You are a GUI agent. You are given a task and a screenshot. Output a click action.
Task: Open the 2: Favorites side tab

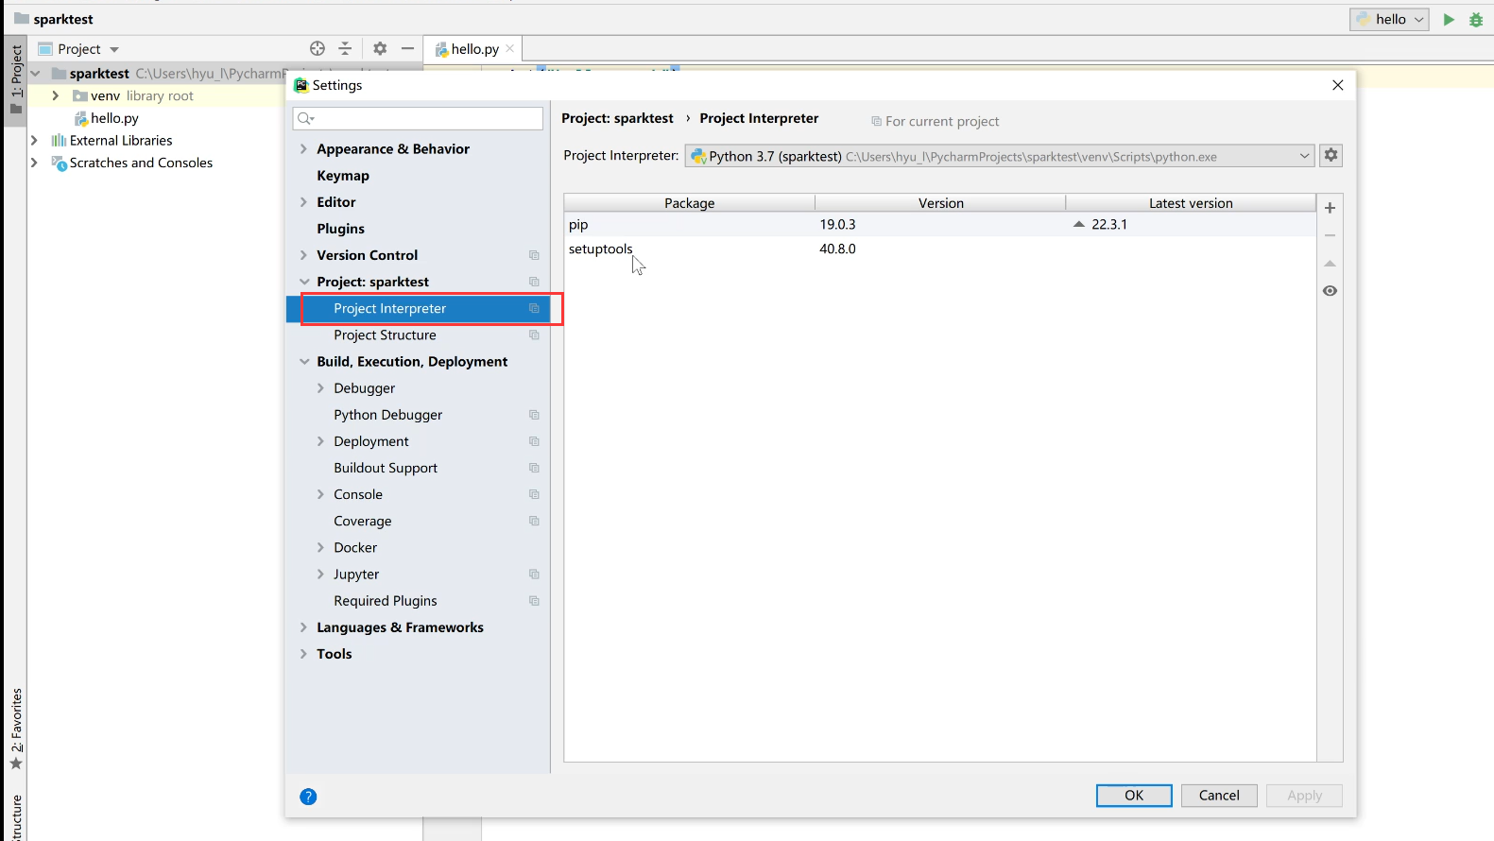15,729
